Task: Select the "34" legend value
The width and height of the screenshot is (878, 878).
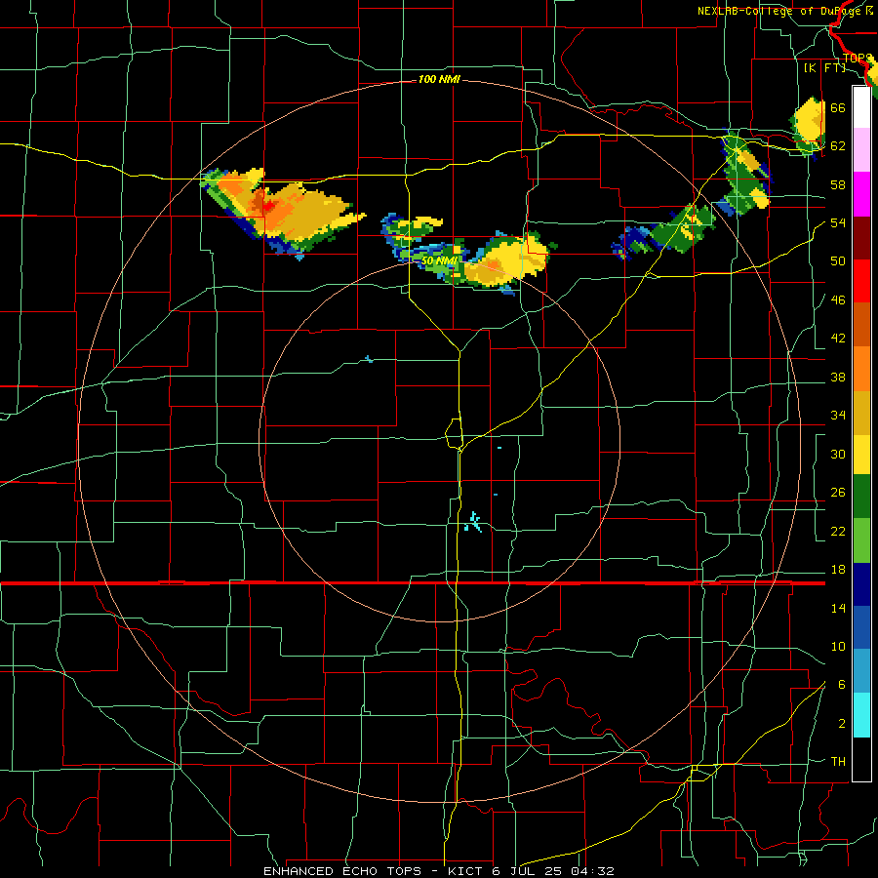Action: point(838,416)
